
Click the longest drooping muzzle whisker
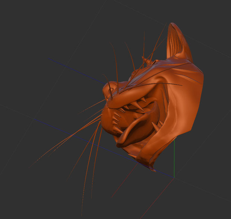tap(87, 170)
